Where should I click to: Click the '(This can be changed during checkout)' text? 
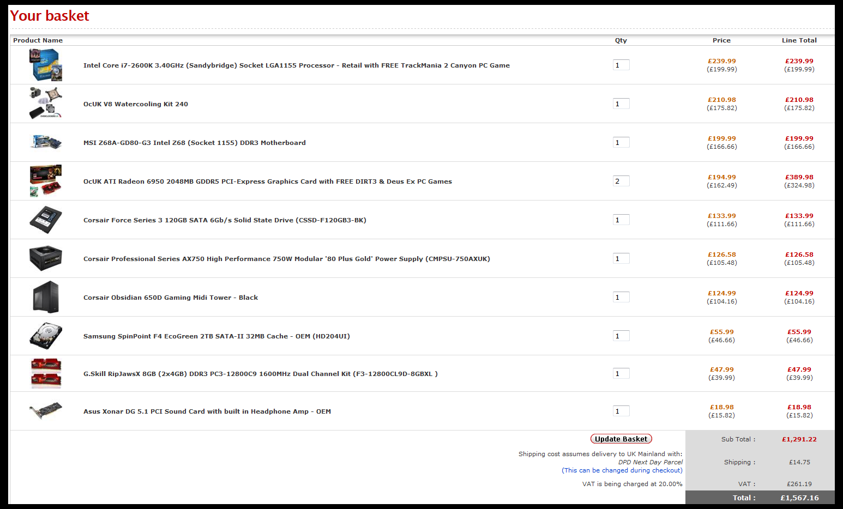pyautogui.click(x=622, y=470)
